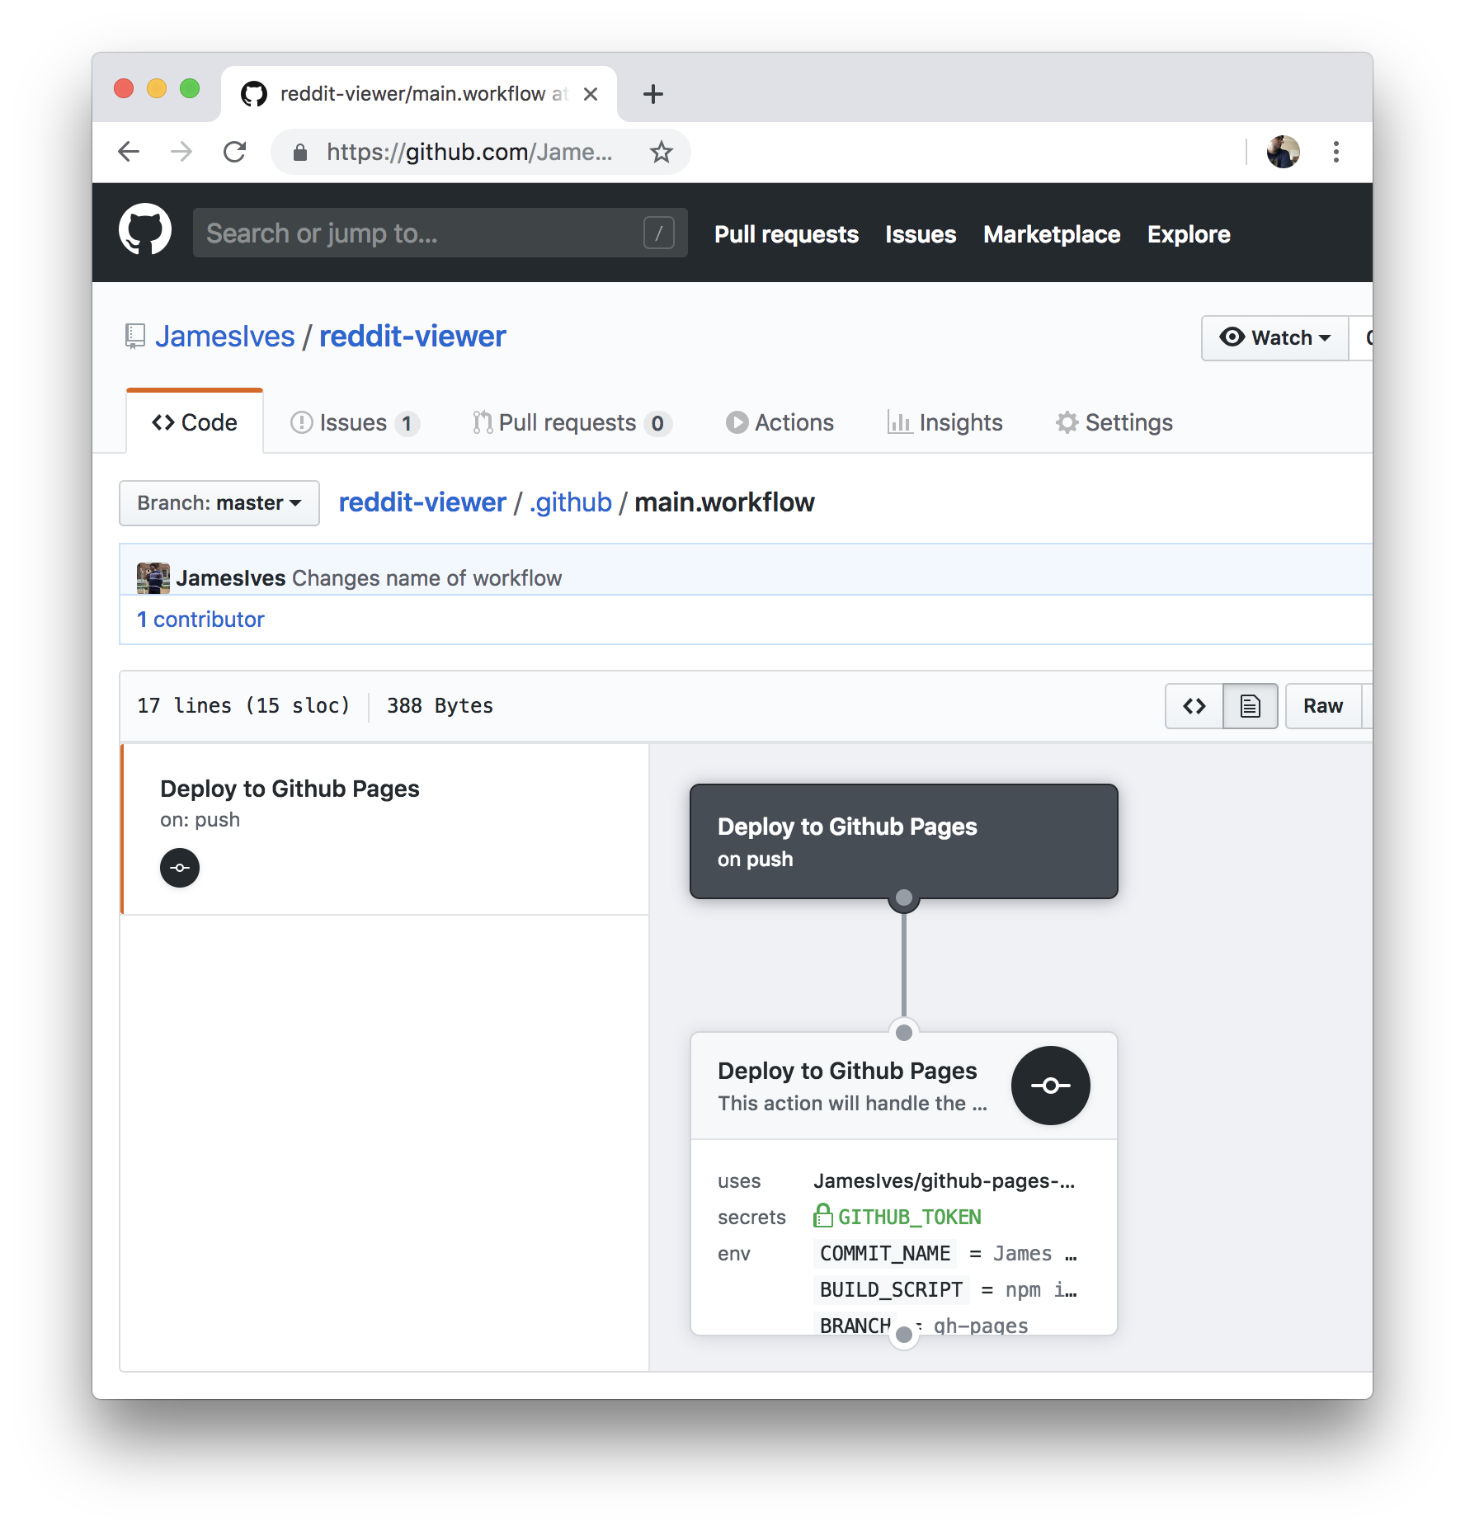Click reddit-viewer in the file breadcrumb
1465x1531 pixels.
[422, 502]
